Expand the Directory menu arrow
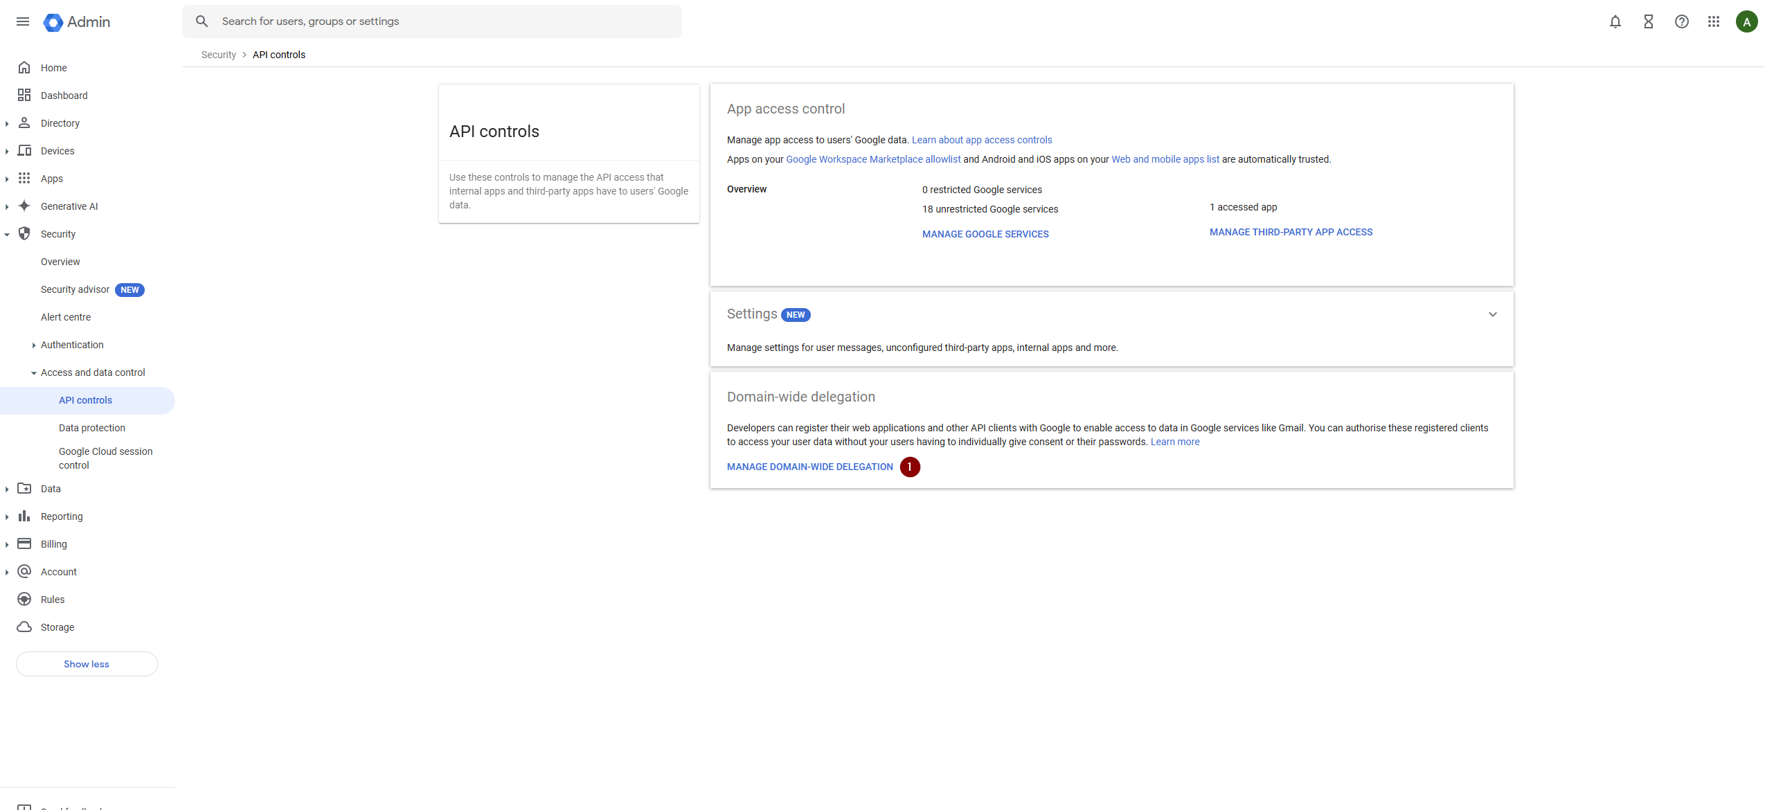The height and width of the screenshot is (810, 1765). point(7,123)
